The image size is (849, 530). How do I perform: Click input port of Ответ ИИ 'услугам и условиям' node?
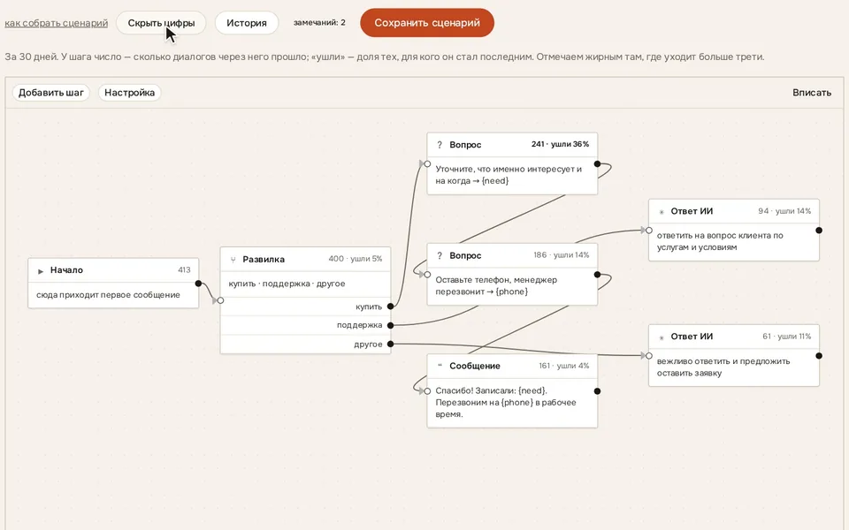648,231
